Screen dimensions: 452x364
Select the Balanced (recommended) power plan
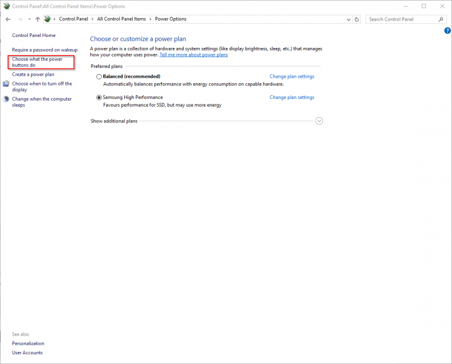click(99, 76)
